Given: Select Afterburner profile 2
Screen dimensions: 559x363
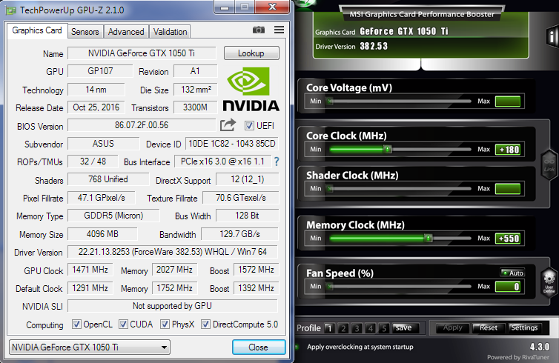Looking at the screenshot, I should 343,328.
